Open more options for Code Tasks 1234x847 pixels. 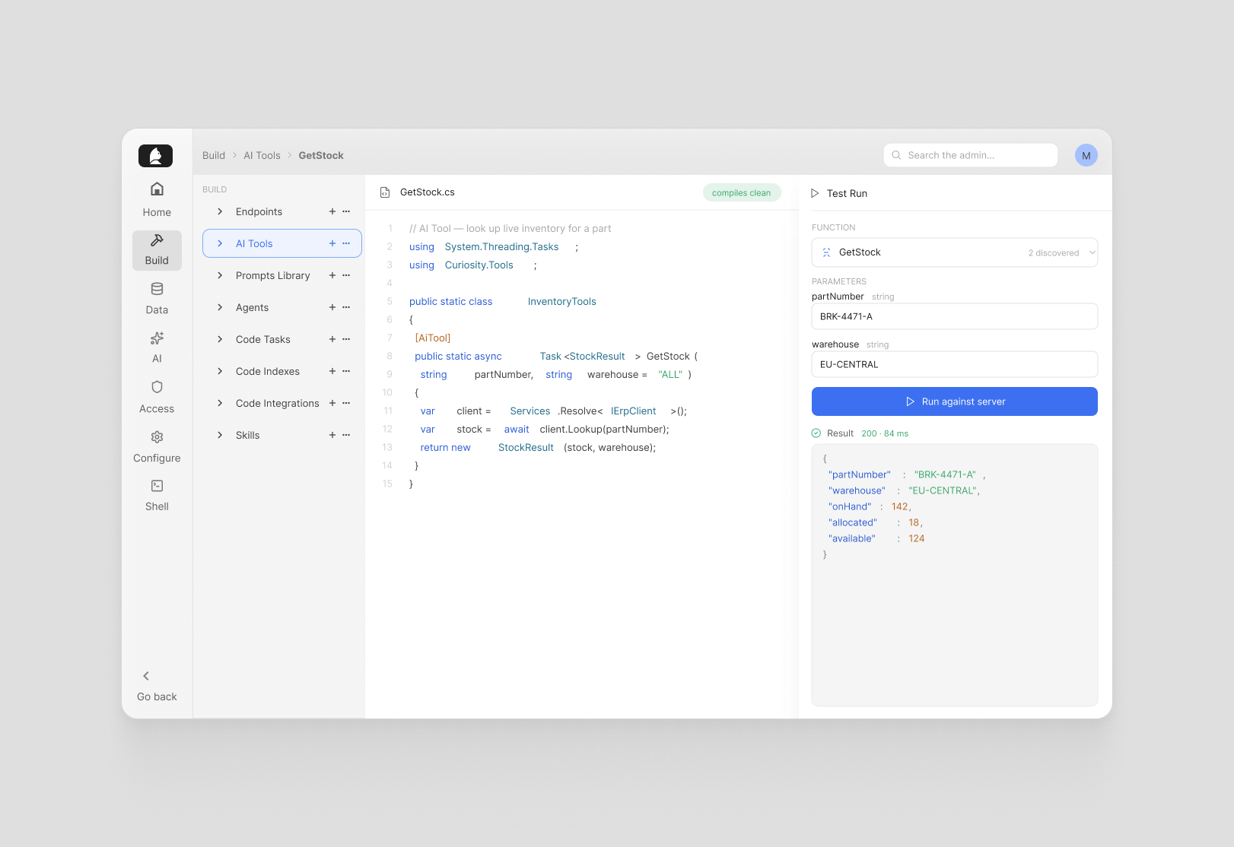pyautogui.click(x=346, y=339)
